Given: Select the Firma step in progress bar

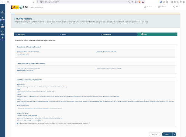Looking at the screenshot, I should pyautogui.click(x=145, y=34).
